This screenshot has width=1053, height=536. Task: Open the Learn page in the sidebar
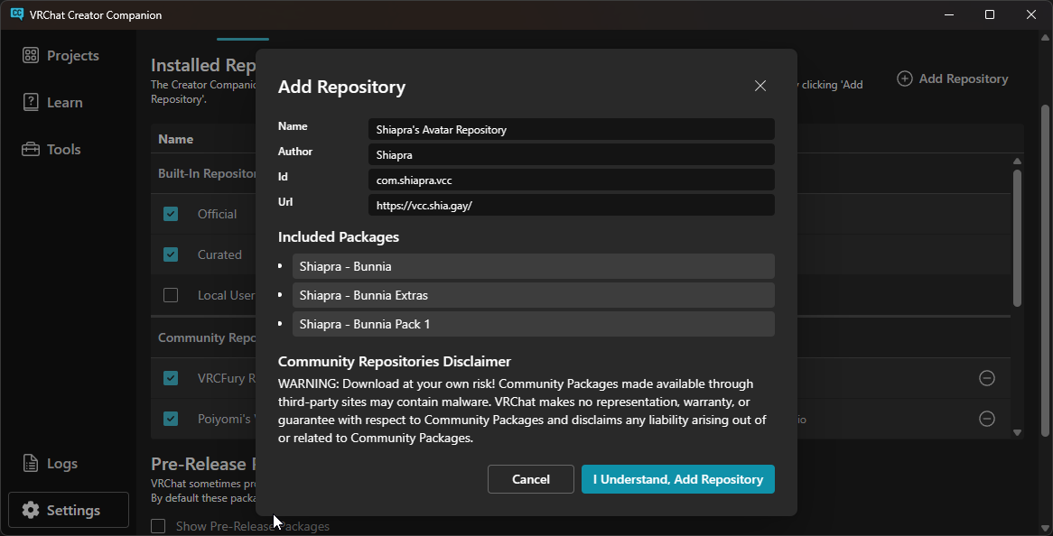[x=63, y=103]
